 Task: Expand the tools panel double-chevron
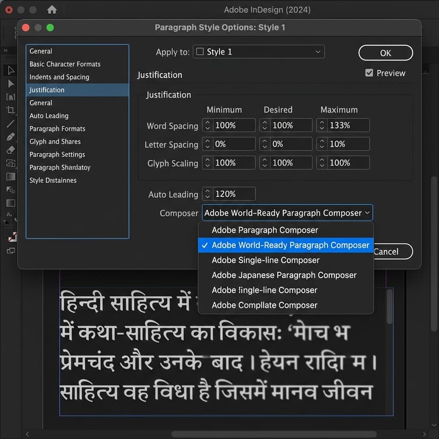(x=6, y=50)
